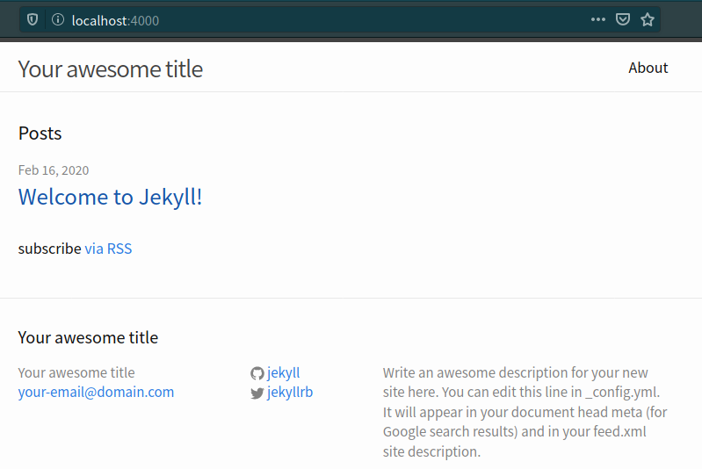
Task: Open the About page from navigation
Action: coord(648,68)
